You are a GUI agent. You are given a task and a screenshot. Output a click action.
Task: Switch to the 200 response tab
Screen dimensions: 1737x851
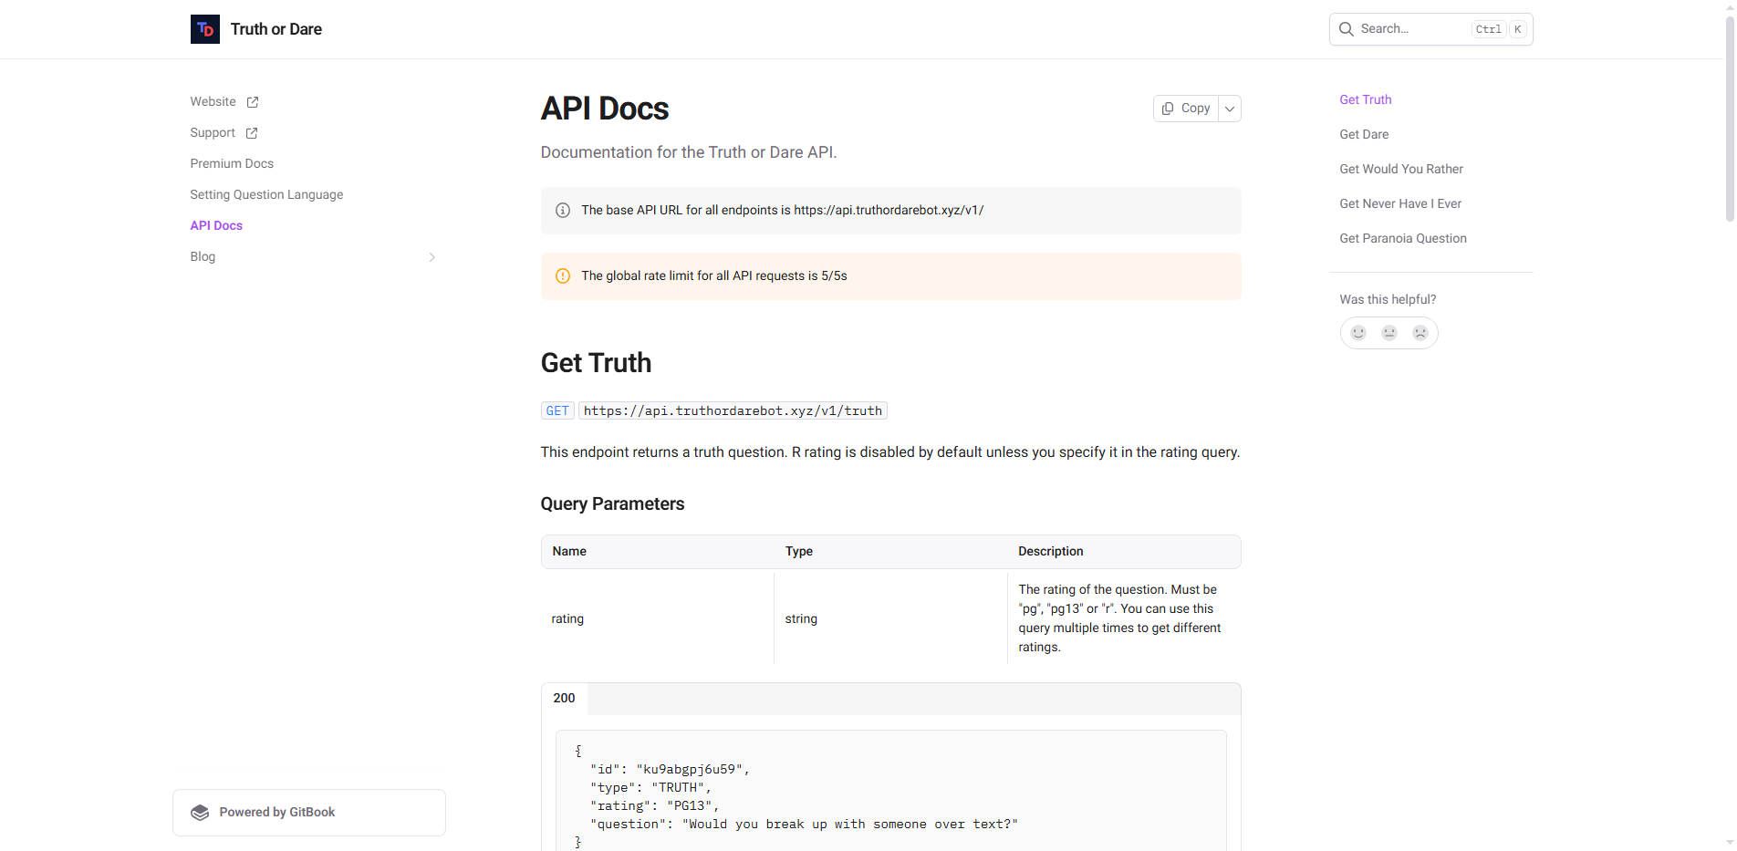tap(564, 698)
